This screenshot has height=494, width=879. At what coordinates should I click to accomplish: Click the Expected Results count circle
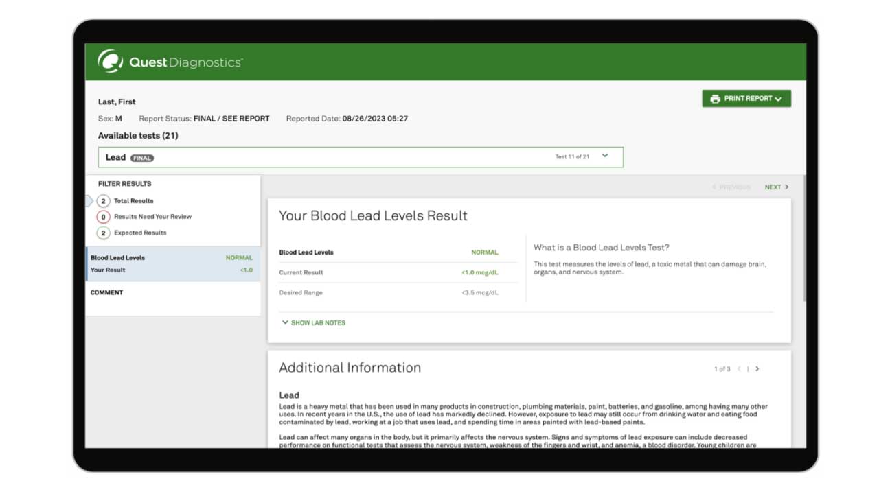tap(103, 233)
